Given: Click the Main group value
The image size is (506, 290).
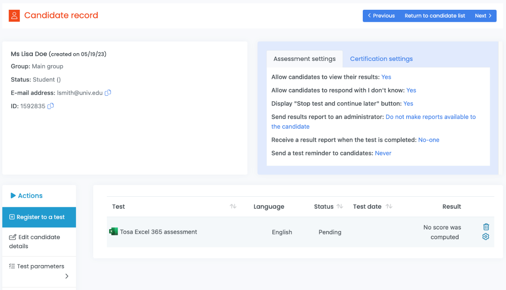Looking at the screenshot, I should tap(47, 66).
